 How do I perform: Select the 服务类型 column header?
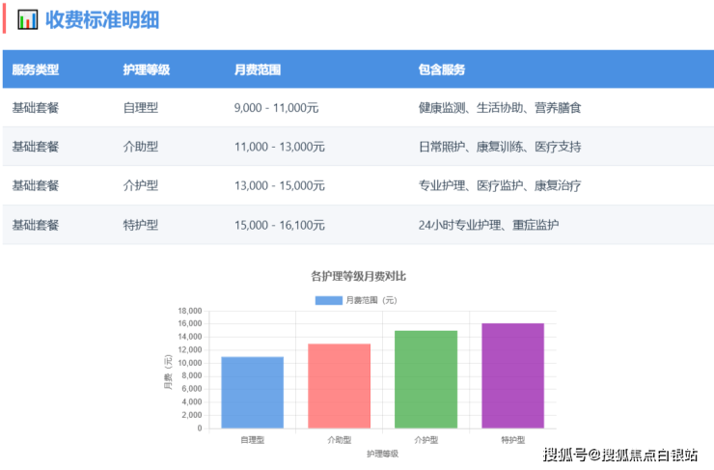tap(36, 69)
